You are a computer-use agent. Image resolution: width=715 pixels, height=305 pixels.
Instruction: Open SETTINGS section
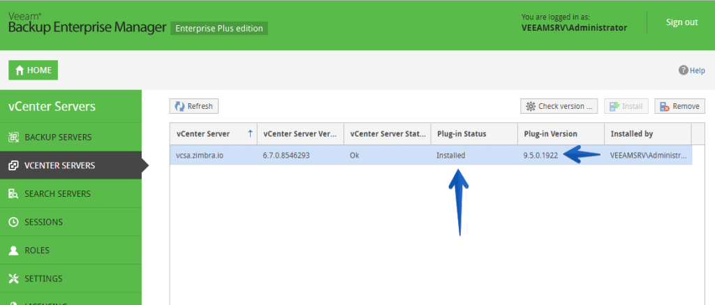tap(71, 278)
